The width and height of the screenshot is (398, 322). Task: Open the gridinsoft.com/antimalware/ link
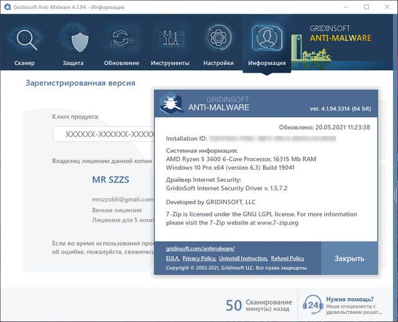[200, 248]
